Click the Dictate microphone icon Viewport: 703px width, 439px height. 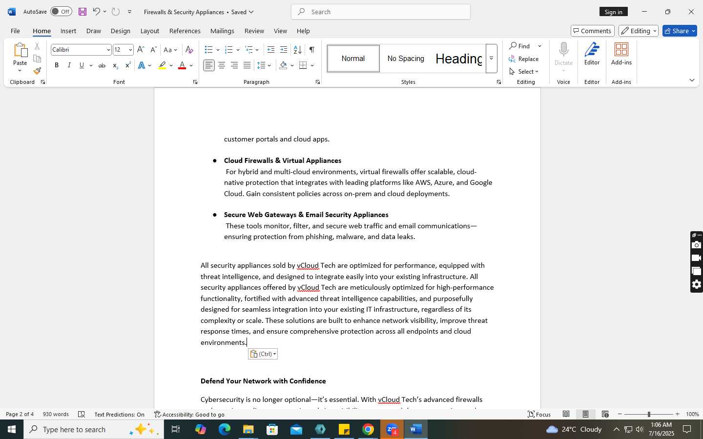[x=563, y=50]
